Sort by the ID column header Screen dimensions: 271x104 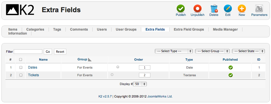[x=259, y=60]
